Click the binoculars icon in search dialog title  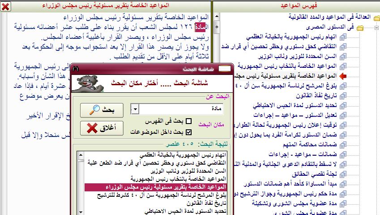pyautogui.click(x=76, y=69)
